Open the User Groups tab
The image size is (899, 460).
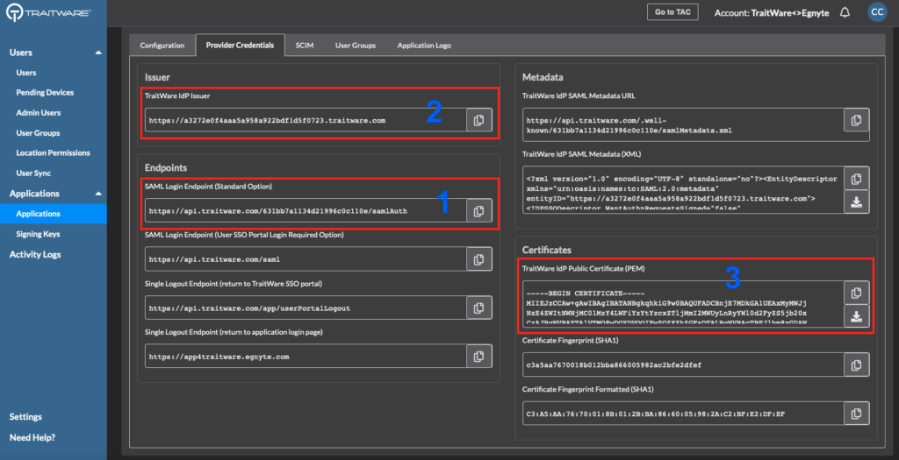[356, 46]
